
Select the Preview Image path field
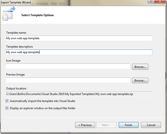[x=68, y=80]
